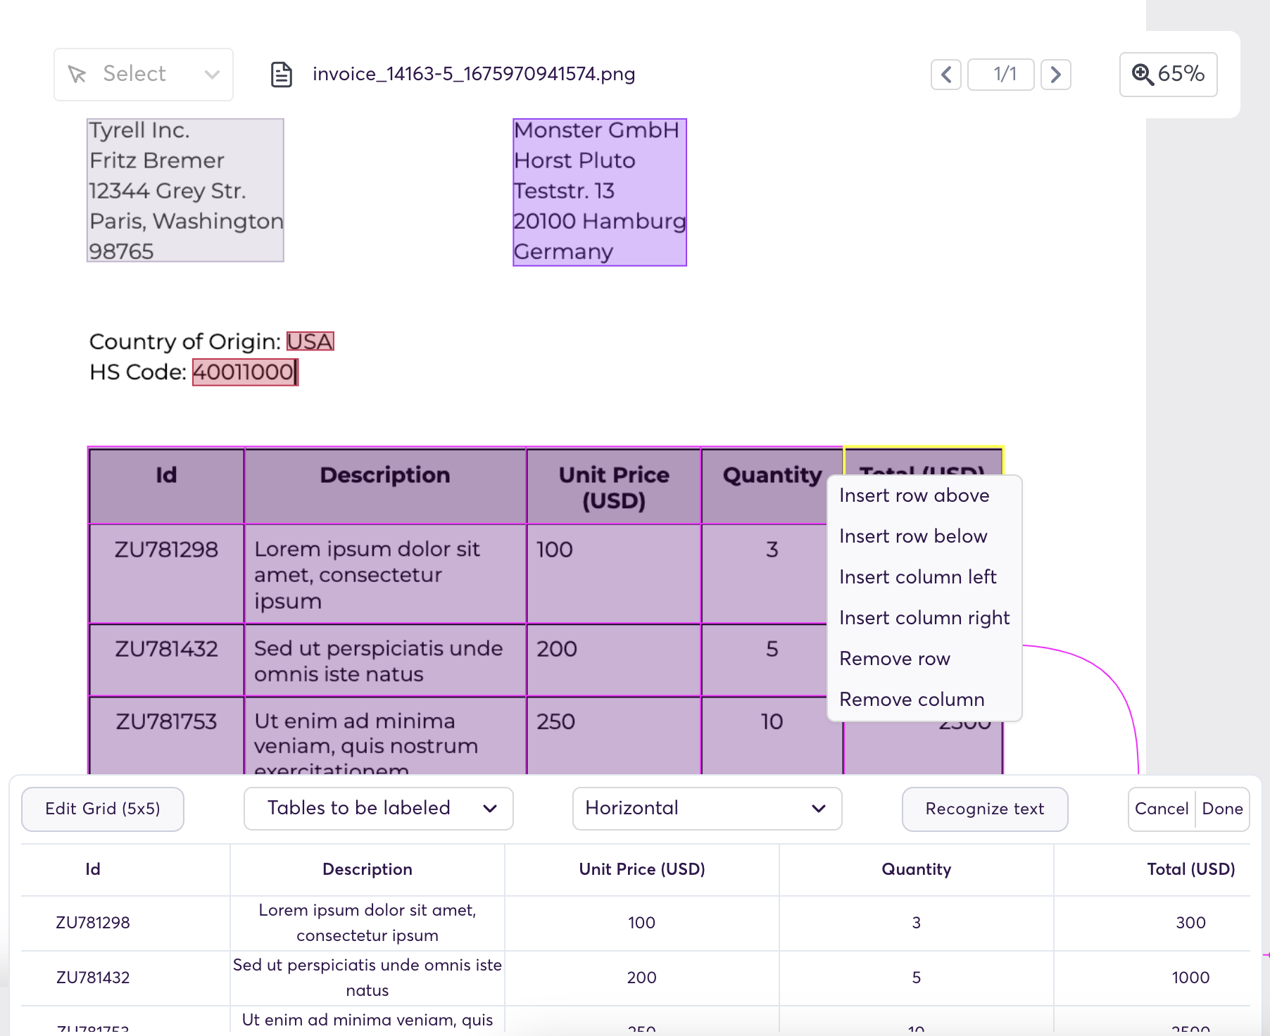Viewport: 1270px width, 1036px height.
Task: Choose Remove column from context menu
Action: click(x=912, y=700)
